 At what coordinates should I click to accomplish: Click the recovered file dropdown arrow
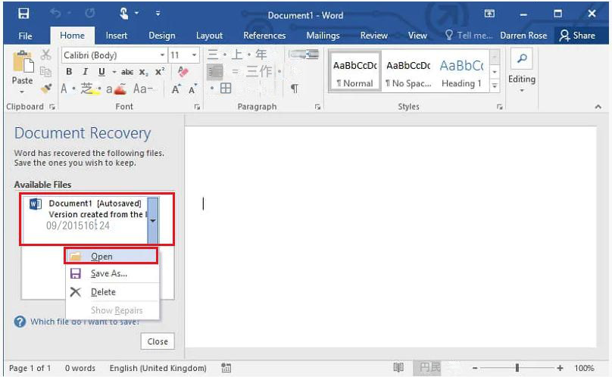point(153,221)
